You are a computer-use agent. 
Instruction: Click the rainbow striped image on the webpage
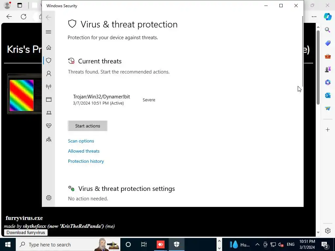tap(22, 95)
